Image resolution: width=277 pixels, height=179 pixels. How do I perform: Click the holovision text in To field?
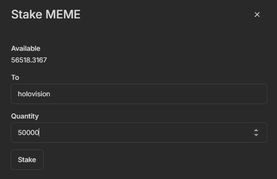[34, 94]
